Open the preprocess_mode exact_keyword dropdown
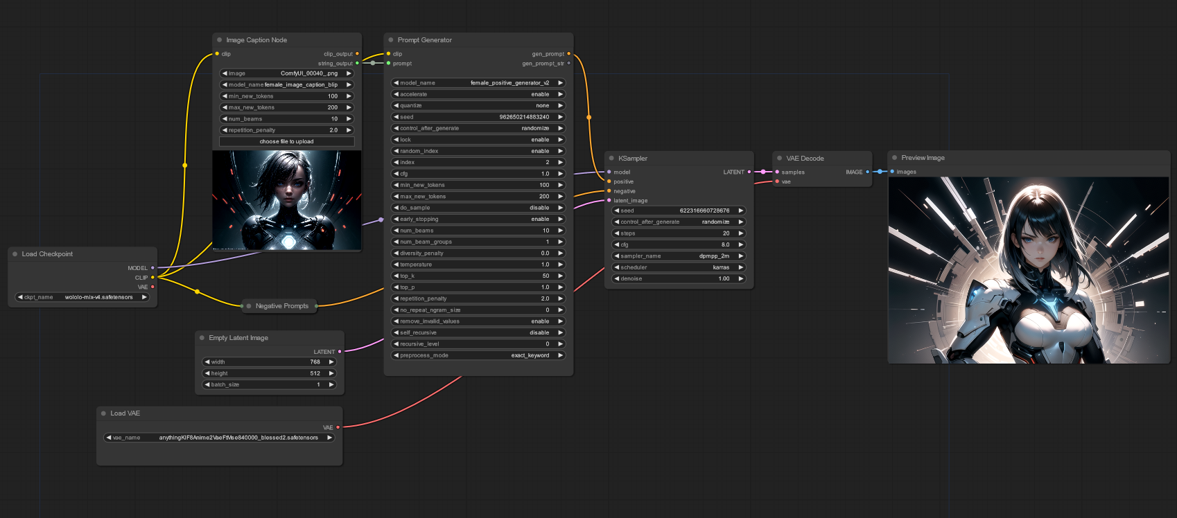The height and width of the screenshot is (518, 1177). pyautogui.click(x=478, y=355)
